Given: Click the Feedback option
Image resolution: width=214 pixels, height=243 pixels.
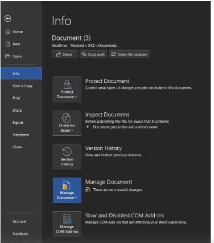Looking at the screenshot, I should coord(20,234).
